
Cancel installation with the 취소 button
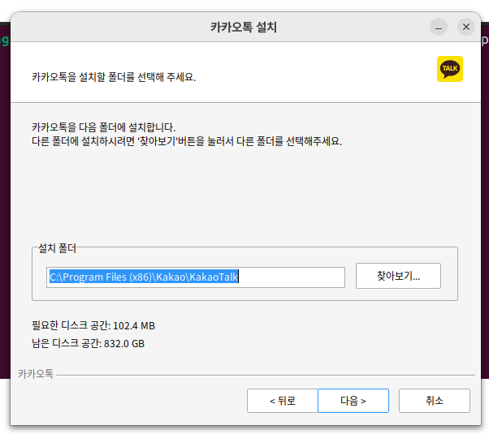(435, 401)
